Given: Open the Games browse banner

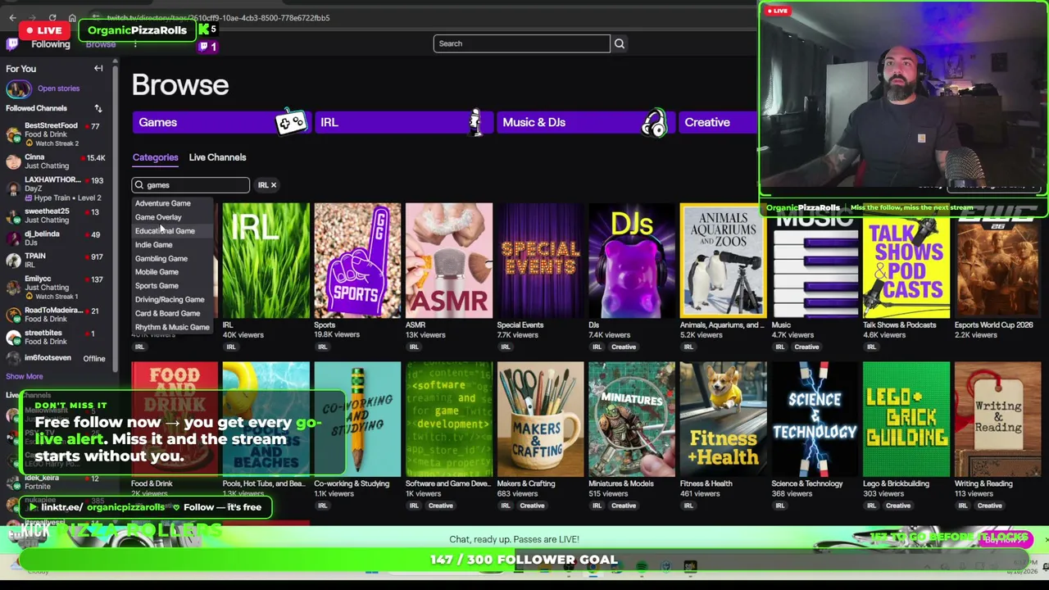Looking at the screenshot, I should 221,122.
